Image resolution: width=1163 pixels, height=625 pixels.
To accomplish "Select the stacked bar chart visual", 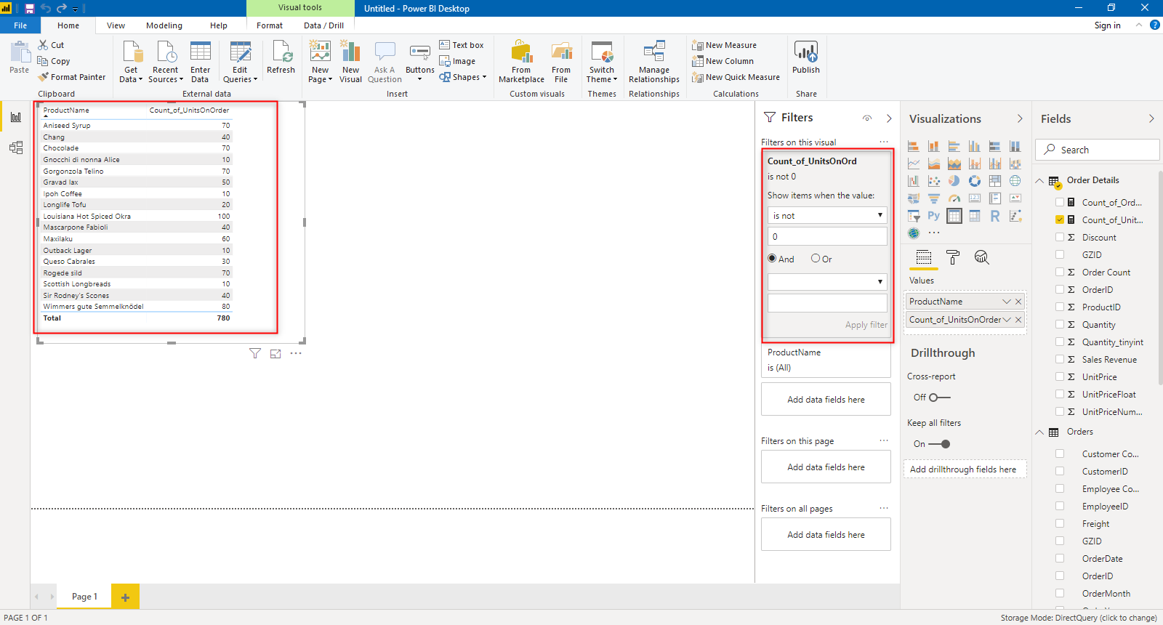I will 914,146.
